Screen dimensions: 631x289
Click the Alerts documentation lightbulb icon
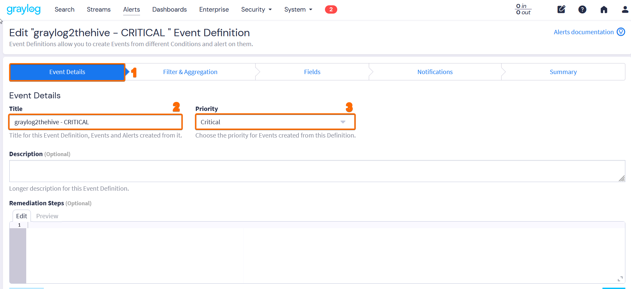coord(621,32)
